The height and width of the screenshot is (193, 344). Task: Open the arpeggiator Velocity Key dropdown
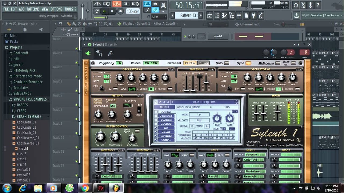(x=199, y=120)
